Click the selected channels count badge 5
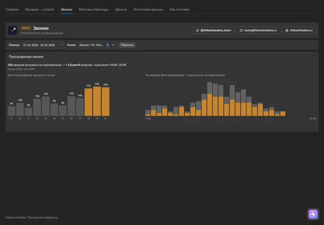Viewport: 324px width, 225px height. [x=108, y=45]
